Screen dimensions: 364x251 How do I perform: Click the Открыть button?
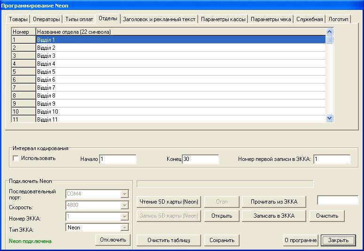click(222, 216)
